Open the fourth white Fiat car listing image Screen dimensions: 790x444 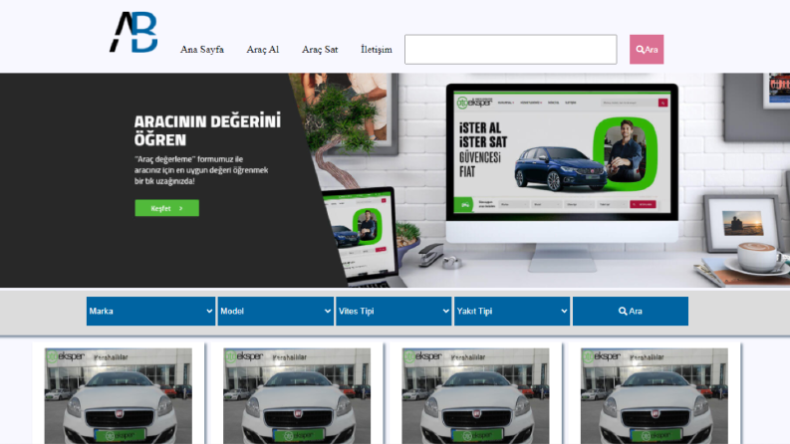tap(654, 395)
